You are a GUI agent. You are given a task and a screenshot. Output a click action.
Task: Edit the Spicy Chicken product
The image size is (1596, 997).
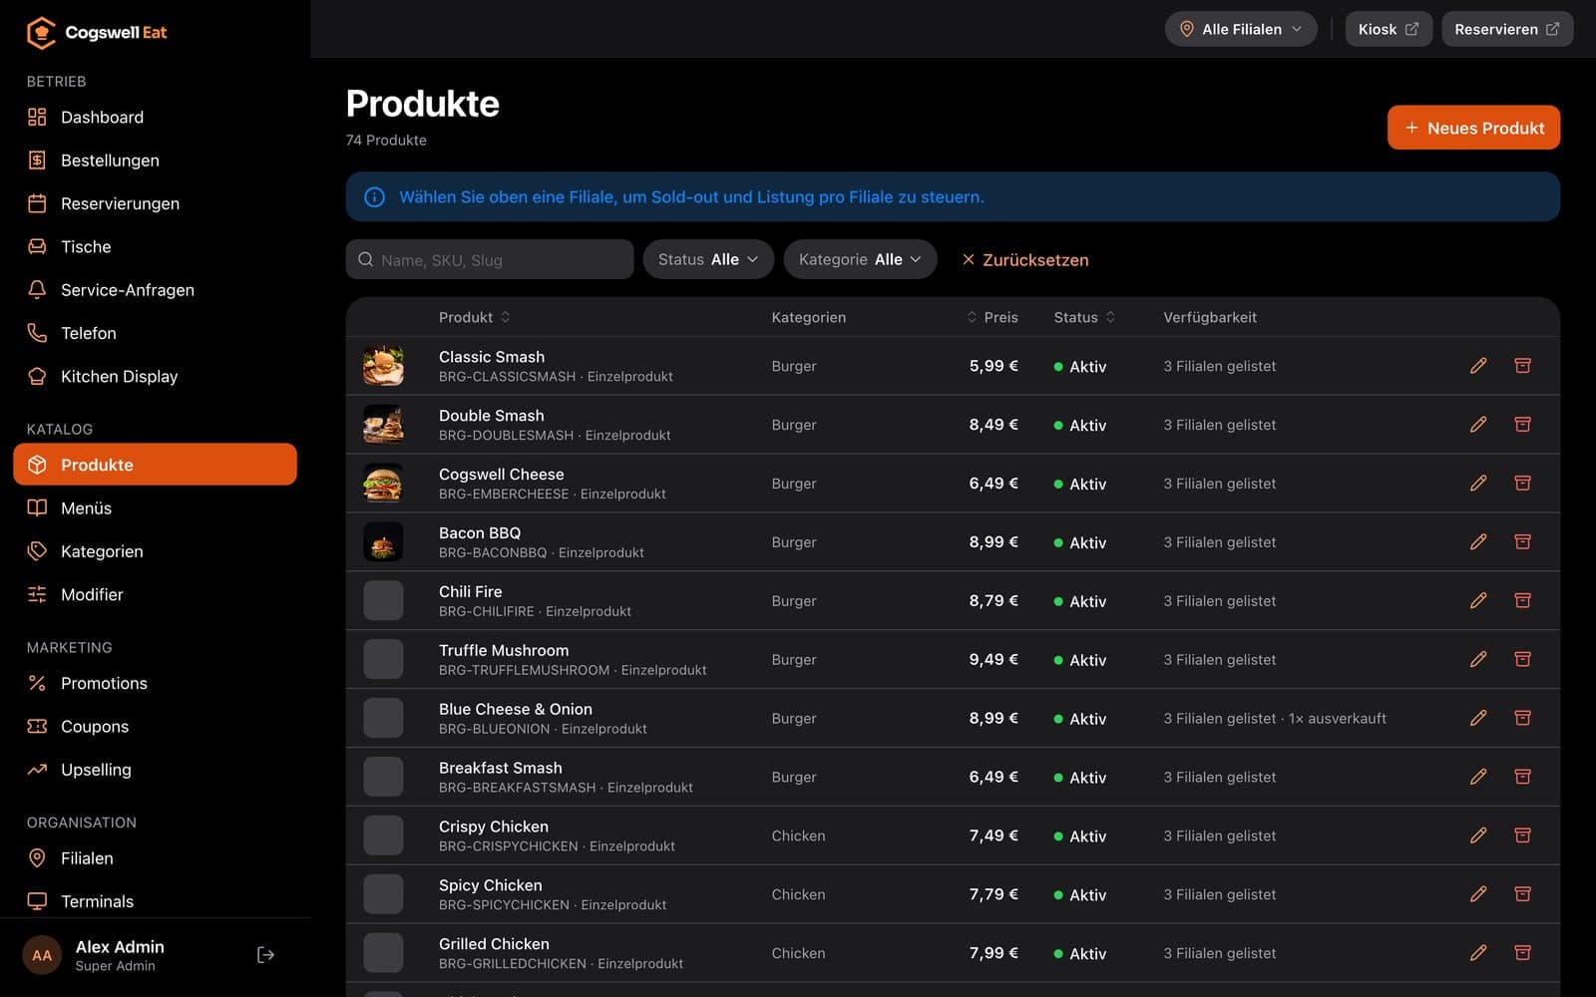tap(1478, 894)
